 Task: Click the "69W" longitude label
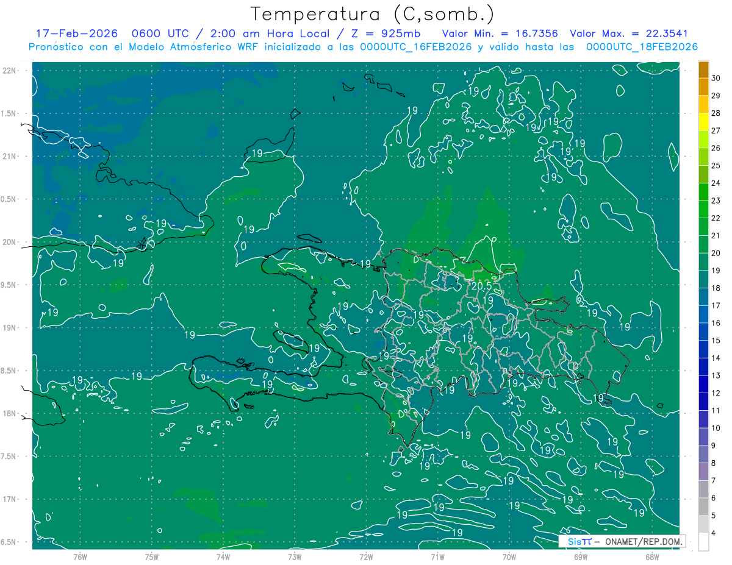(x=581, y=556)
